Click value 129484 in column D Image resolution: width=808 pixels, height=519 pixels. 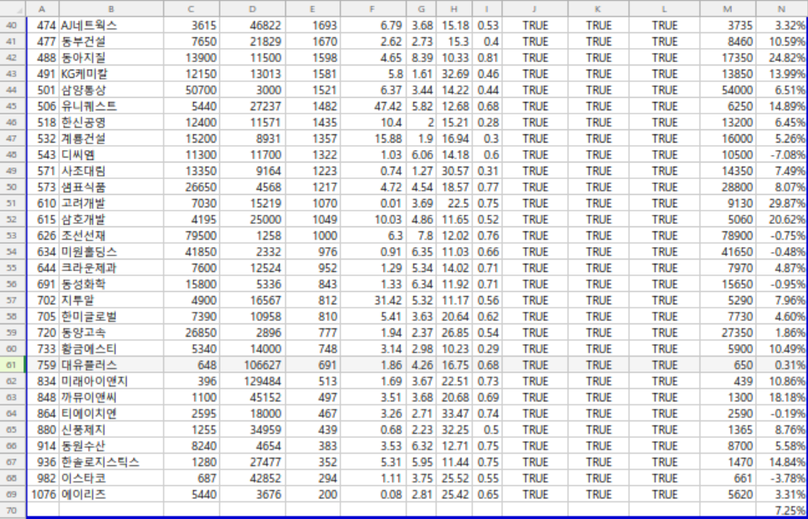click(252, 381)
